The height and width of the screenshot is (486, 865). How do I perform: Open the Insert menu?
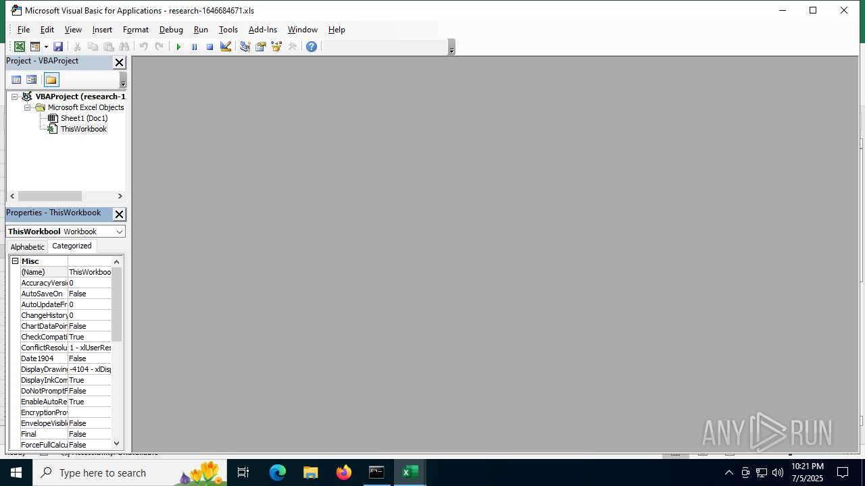click(x=102, y=30)
